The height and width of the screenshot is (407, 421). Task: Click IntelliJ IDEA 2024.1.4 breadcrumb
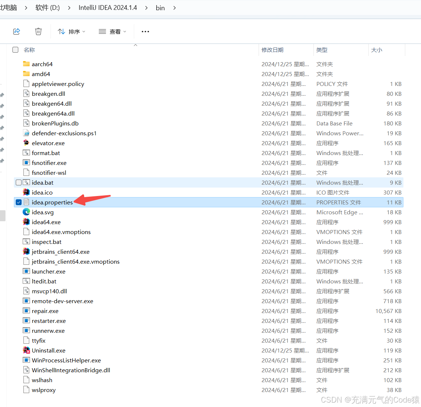[x=108, y=8]
